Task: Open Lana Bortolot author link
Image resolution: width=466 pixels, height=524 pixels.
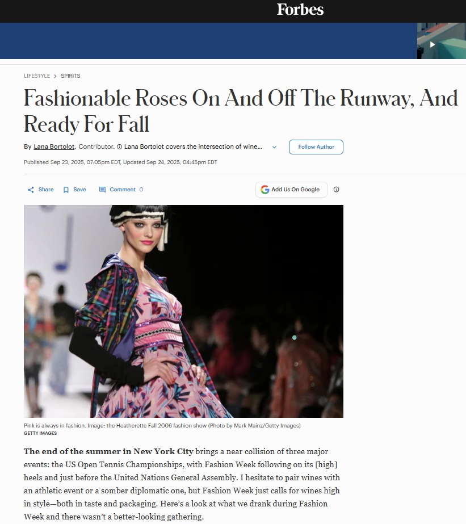Action: coord(54,146)
